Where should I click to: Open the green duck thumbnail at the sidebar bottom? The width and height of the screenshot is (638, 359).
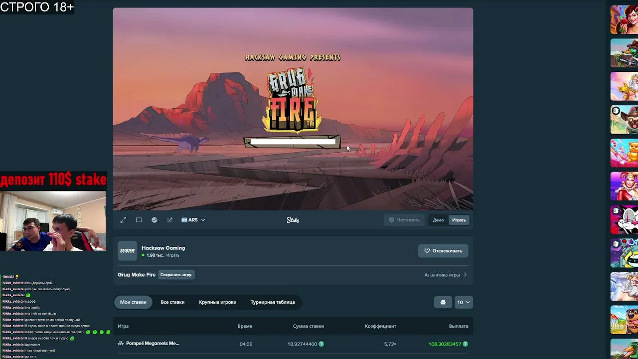[x=624, y=349]
